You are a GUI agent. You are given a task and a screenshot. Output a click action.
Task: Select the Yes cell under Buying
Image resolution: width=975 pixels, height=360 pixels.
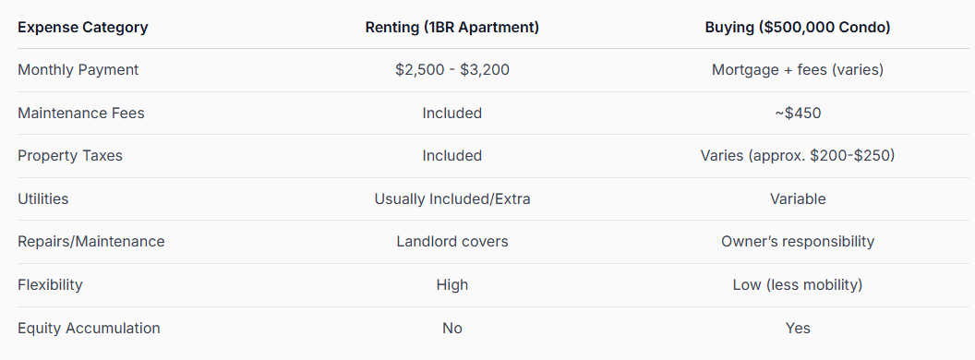click(797, 328)
